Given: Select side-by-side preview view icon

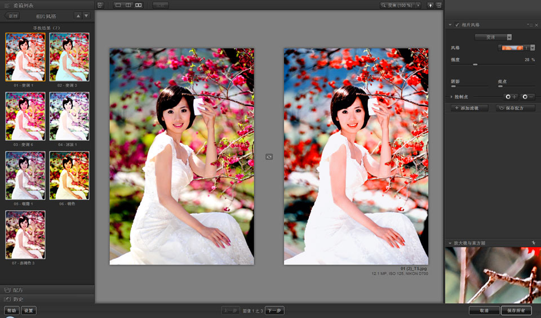Looking at the screenshot, I should tap(139, 5).
